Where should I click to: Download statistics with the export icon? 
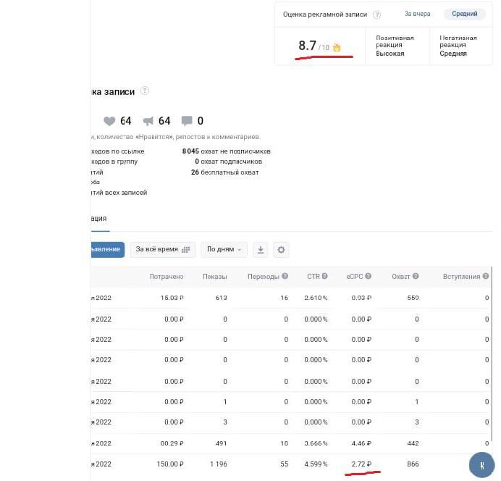[x=261, y=250]
